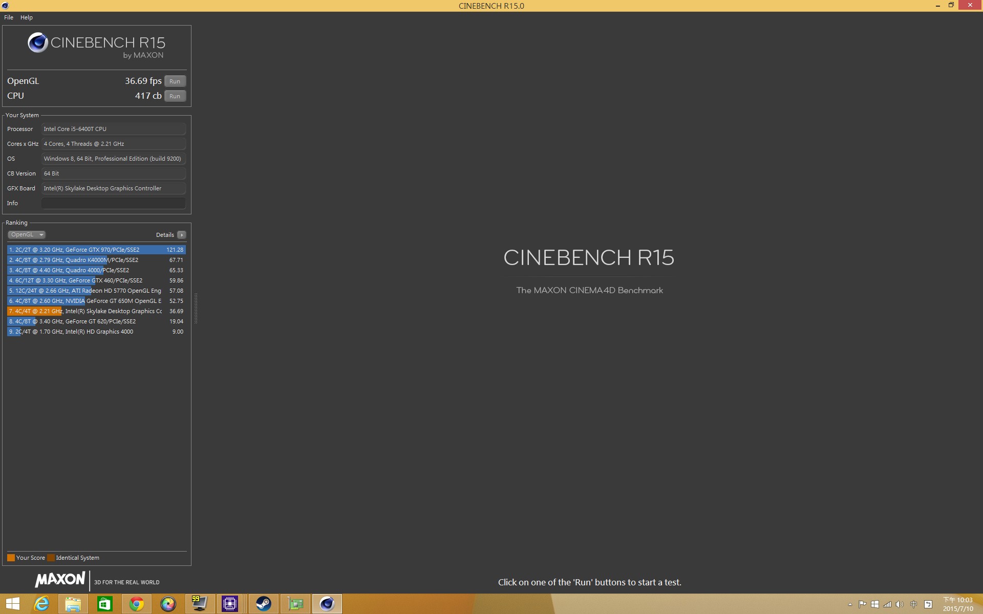This screenshot has height=614, width=983.
Task: Open the green graphics card app icon
Action: tap(295, 604)
